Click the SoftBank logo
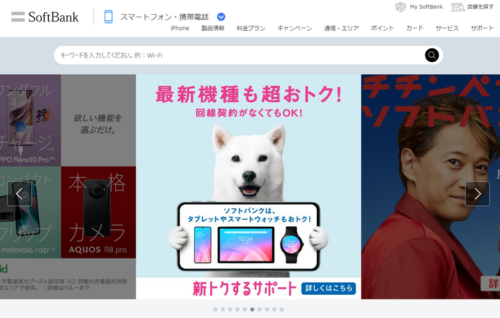This screenshot has height=318, width=500. pyautogui.click(x=45, y=17)
